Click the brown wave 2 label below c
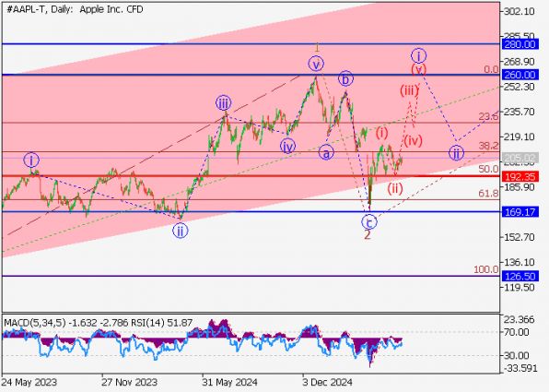 tap(367, 235)
